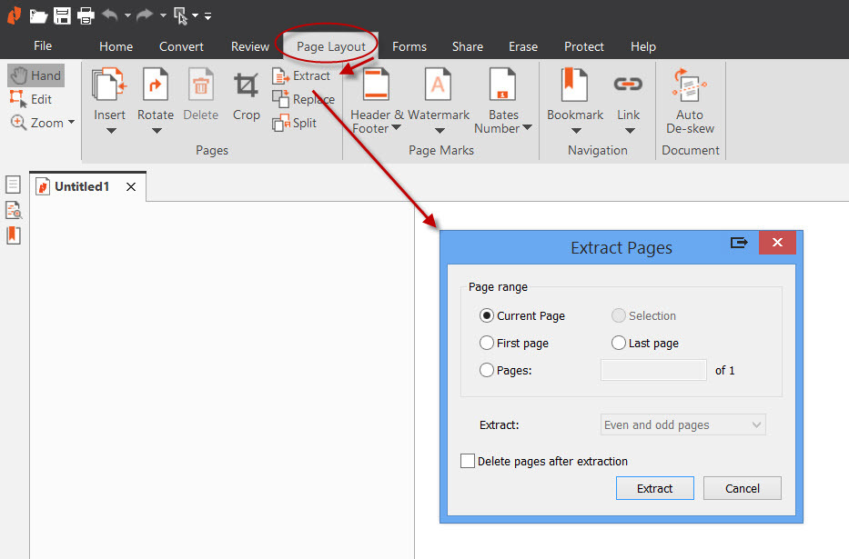Open the Convert ribbon tab
Viewport: 849px width, 559px height.
click(181, 46)
